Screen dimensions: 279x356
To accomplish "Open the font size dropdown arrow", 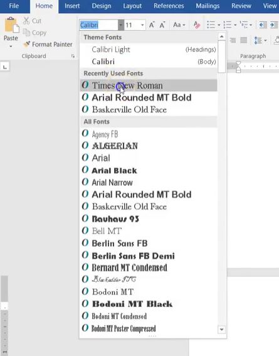I will [x=142, y=24].
